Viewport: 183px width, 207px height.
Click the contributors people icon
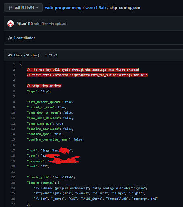click(x=10, y=38)
